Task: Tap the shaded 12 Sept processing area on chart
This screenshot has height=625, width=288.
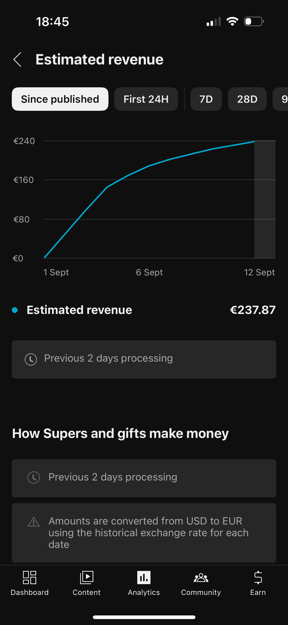Action: coord(265,200)
